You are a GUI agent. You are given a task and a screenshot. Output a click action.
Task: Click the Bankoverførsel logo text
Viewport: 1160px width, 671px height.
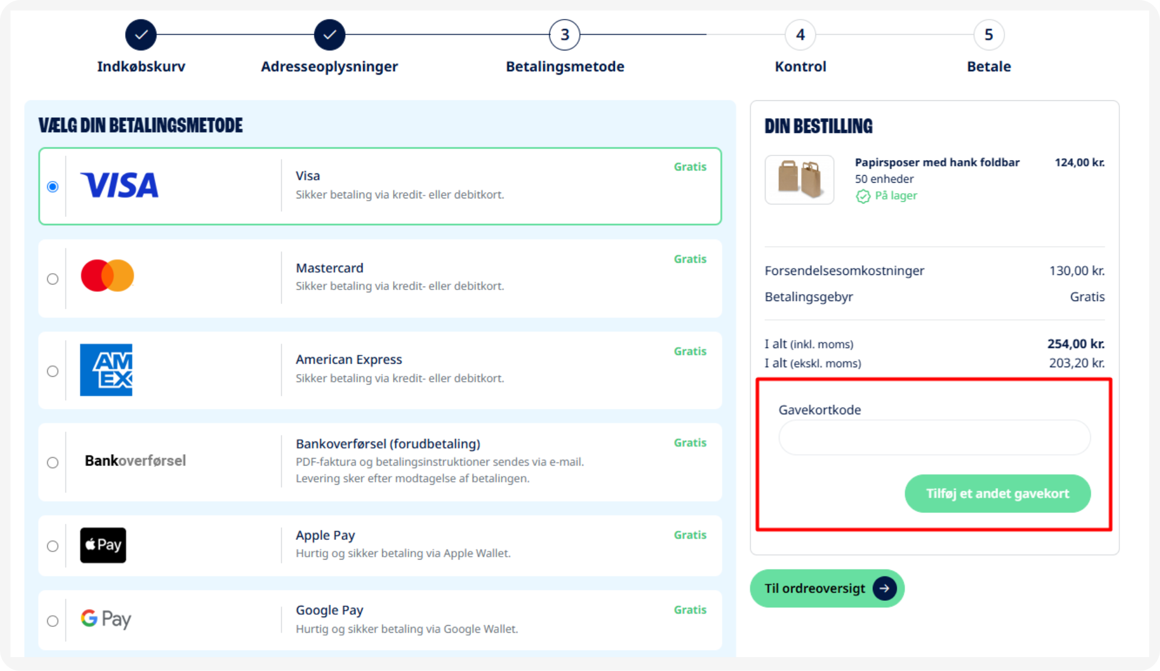(x=135, y=460)
